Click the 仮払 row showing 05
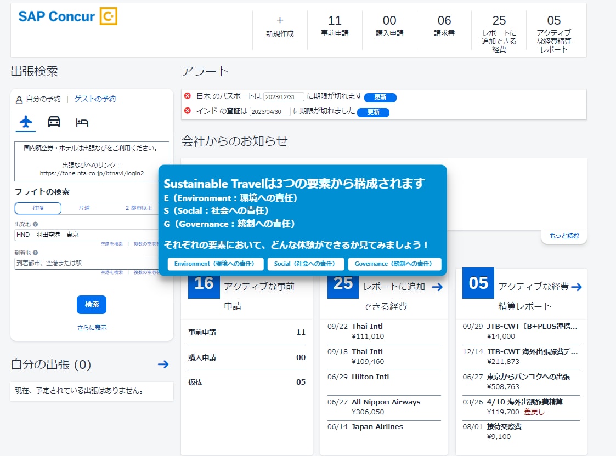The image size is (616, 456). (x=247, y=382)
